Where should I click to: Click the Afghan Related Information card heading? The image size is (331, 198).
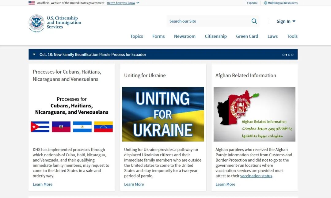pos(246,75)
